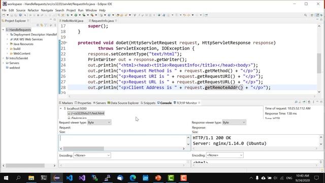Switch to the HelloWorld.java editor tab
325x183 pixels.
point(71,21)
